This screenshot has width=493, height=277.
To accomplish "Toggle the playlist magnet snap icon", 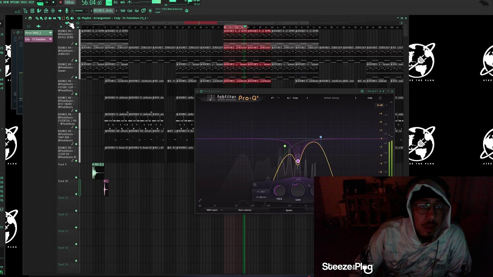I will pyautogui.click(x=30, y=18).
